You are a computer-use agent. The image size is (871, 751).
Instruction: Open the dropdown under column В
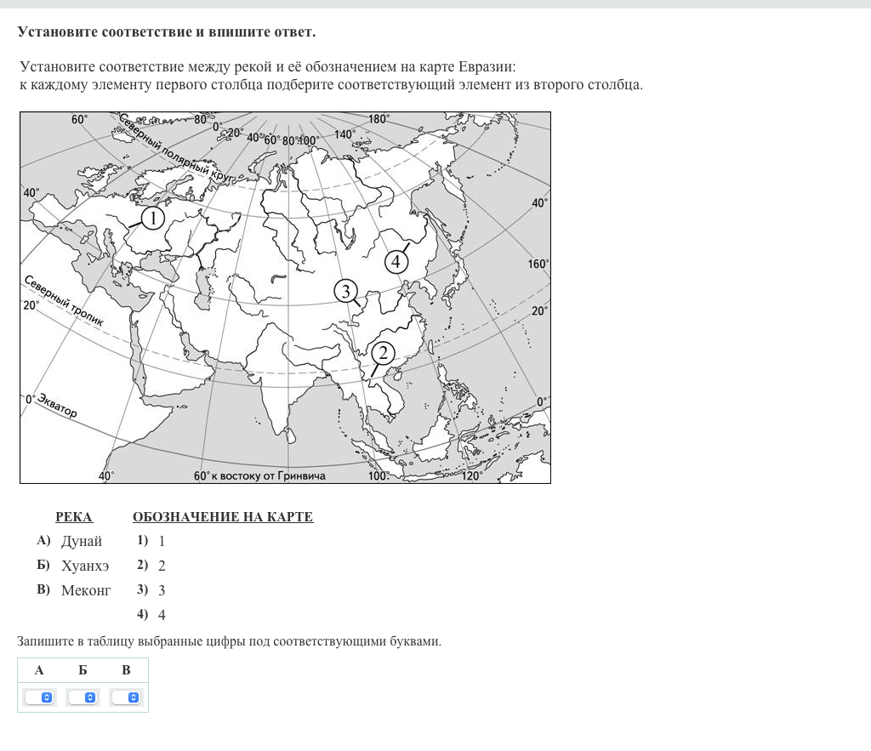[x=126, y=697]
